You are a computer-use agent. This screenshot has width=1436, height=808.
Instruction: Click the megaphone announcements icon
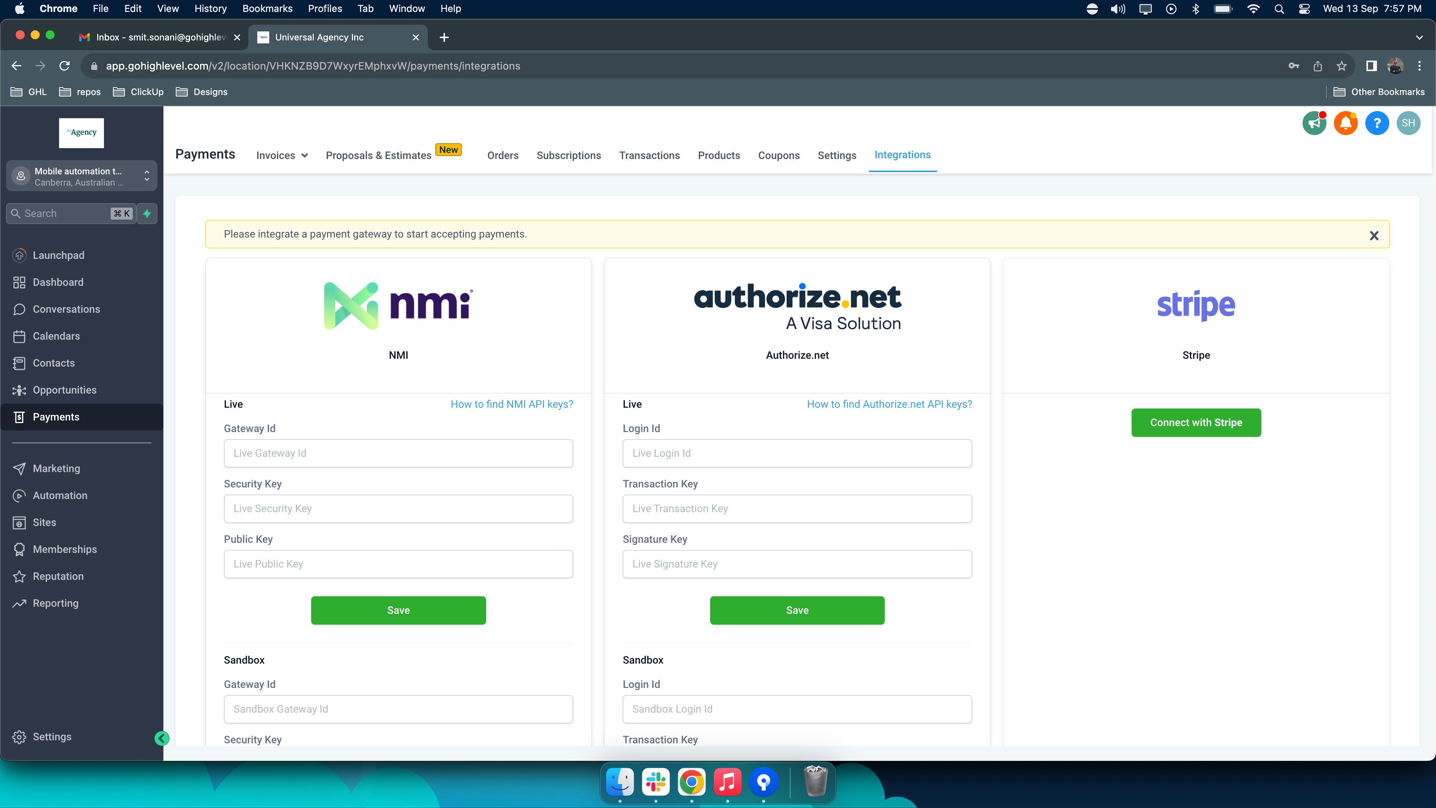pos(1314,123)
